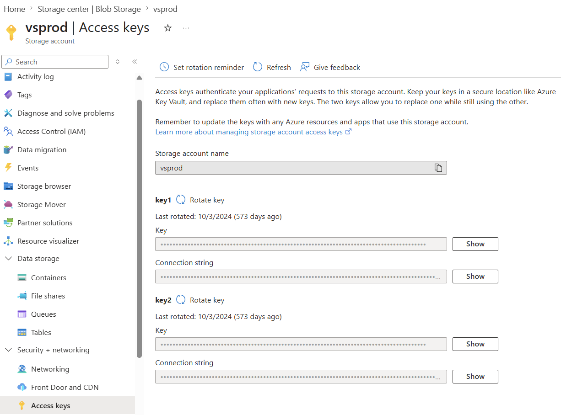The height and width of the screenshot is (415, 561).
Task: Click Set rotation reminder
Action: (209, 67)
